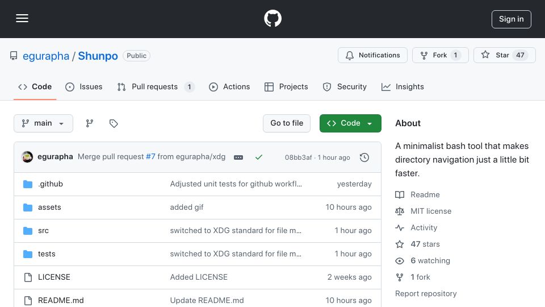Open the tests folder
This screenshot has width=545, height=307.
[x=47, y=254]
